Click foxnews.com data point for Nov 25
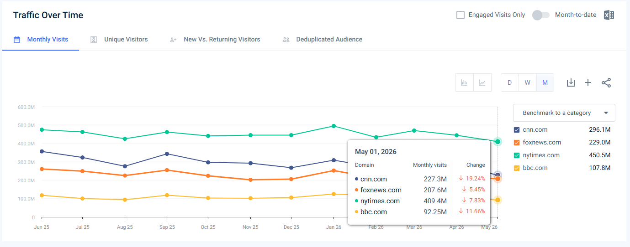Screen dimensions: 630x247 click(x=250, y=180)
